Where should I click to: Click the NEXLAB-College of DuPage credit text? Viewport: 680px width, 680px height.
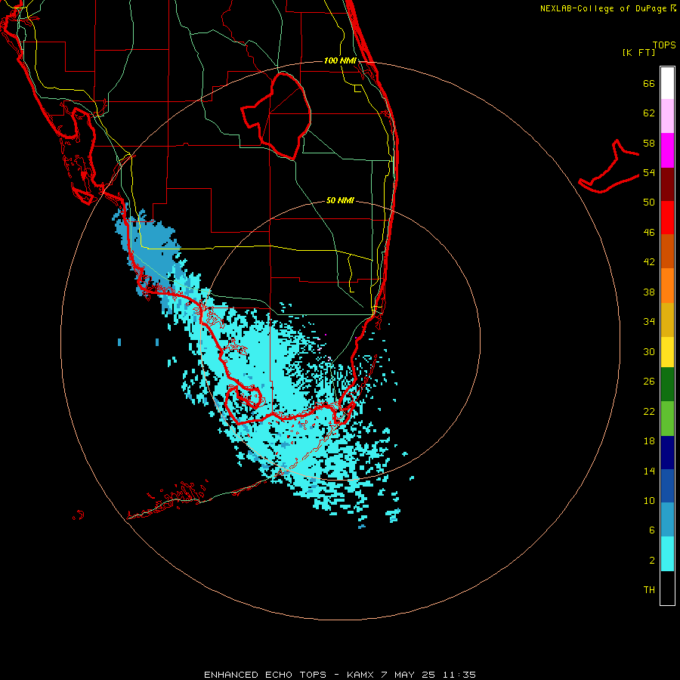pyautogui.click(x=608, y=8)
